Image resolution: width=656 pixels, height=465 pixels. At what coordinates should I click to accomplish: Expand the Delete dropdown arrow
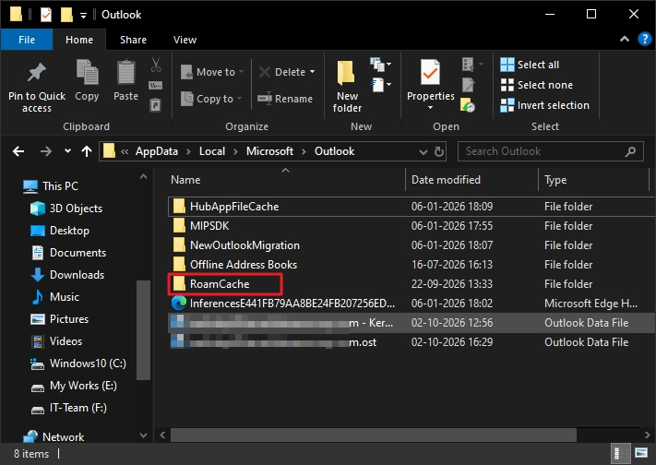[312, 72]
